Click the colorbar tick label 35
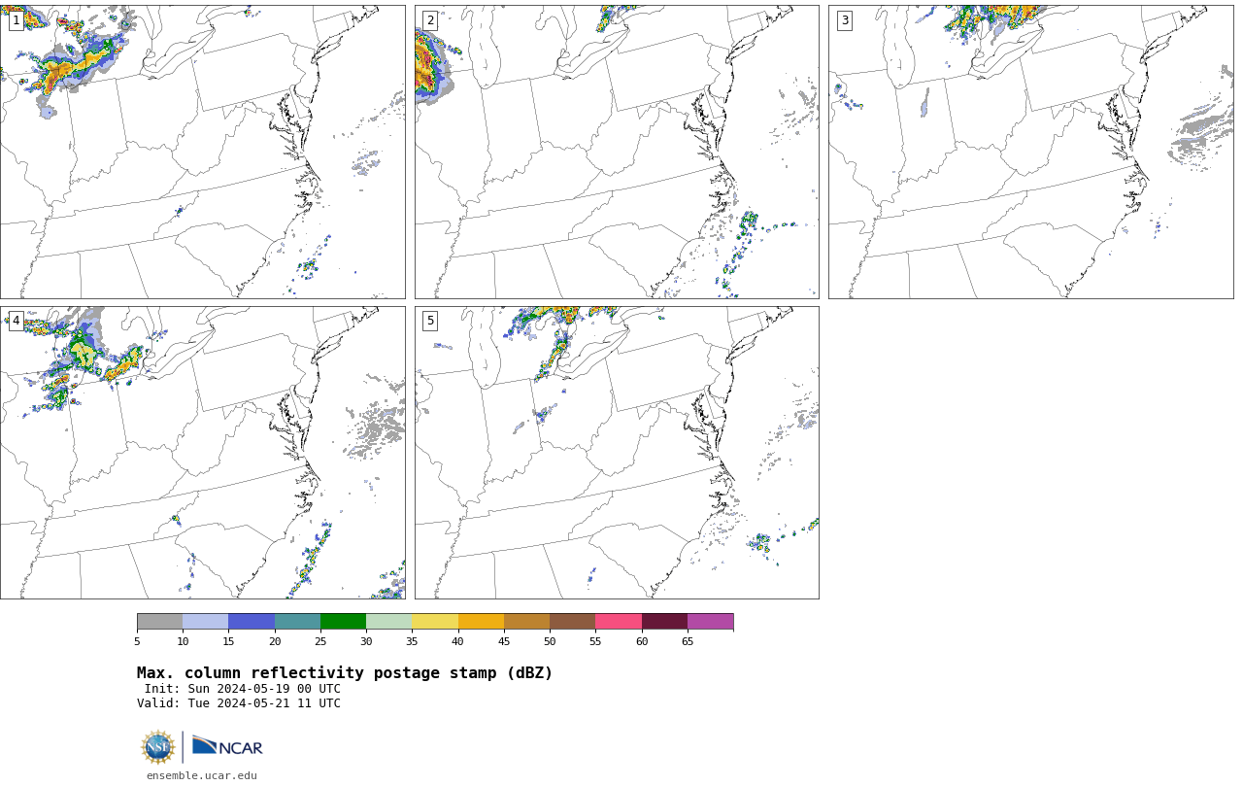Image resolution: width=1243 pixels, height=786 pixels. [412, 641]
